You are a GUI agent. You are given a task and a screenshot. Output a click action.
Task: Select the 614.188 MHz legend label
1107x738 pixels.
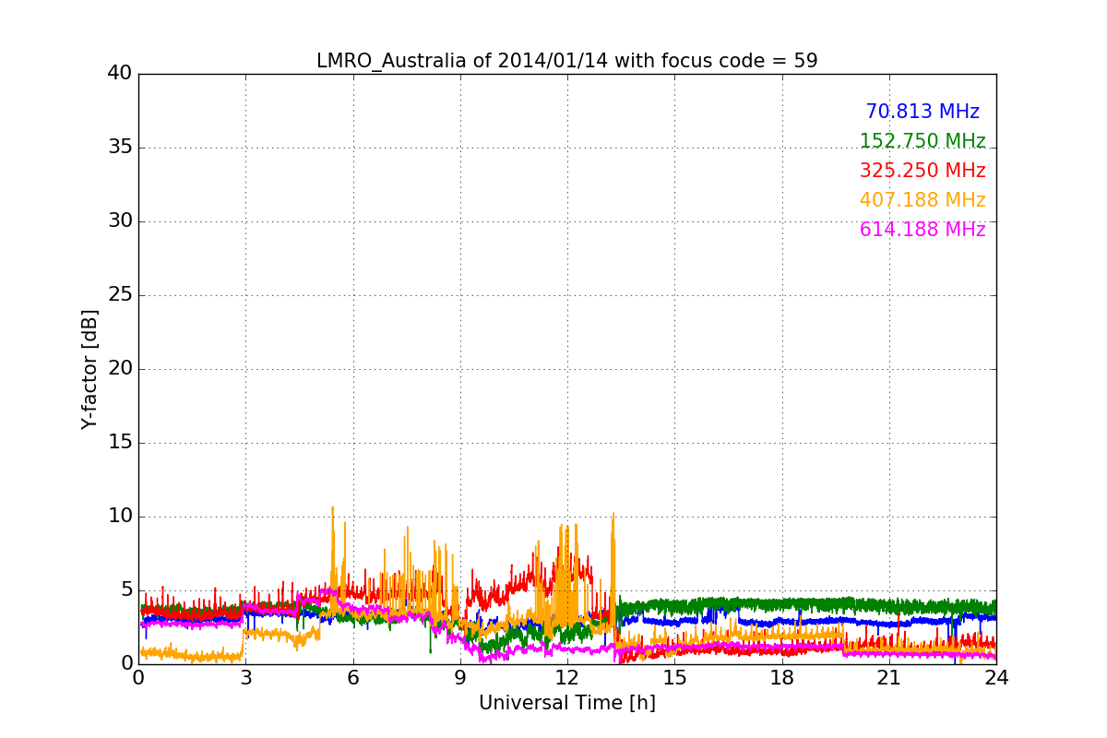tap(922, 230)
